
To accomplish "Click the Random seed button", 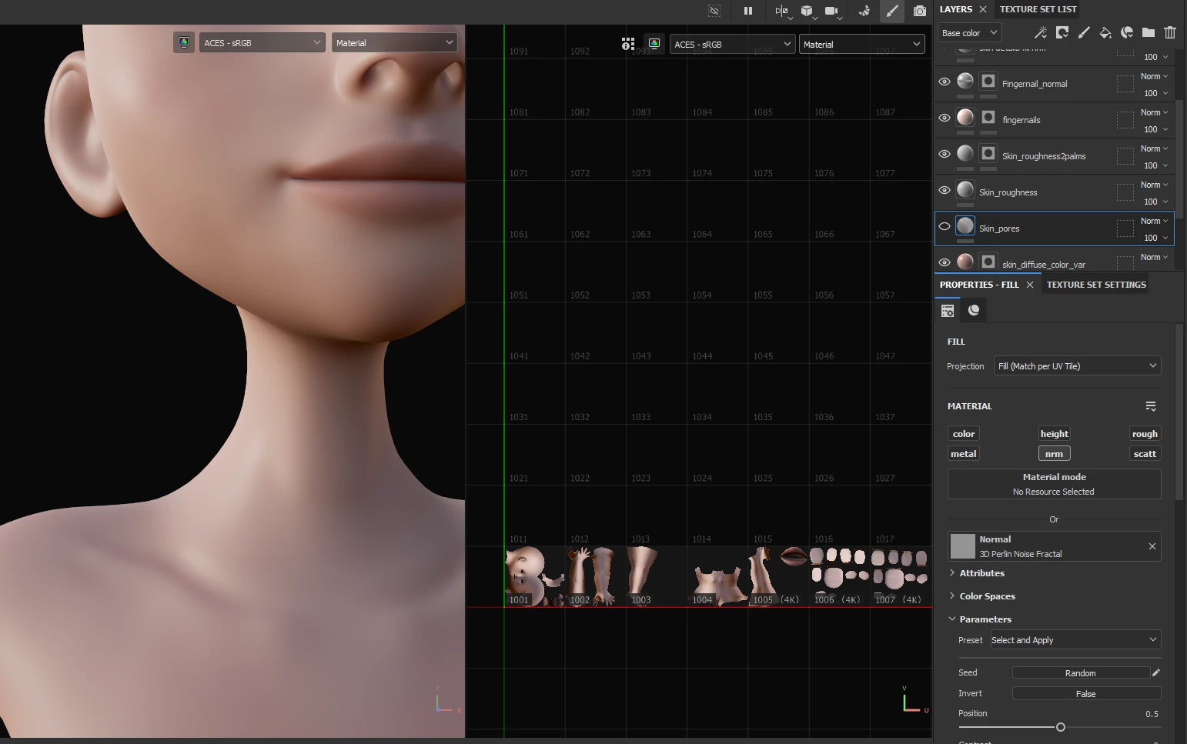I will pos(1080,673).
